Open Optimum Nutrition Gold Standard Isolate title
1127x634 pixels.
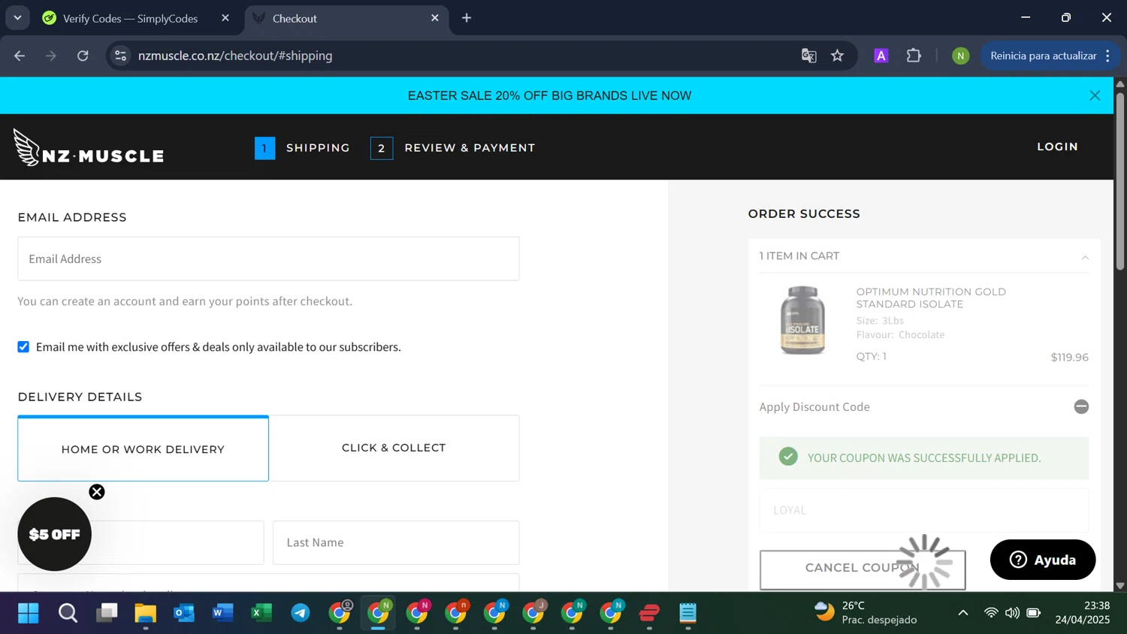click(x=931, y=297)
